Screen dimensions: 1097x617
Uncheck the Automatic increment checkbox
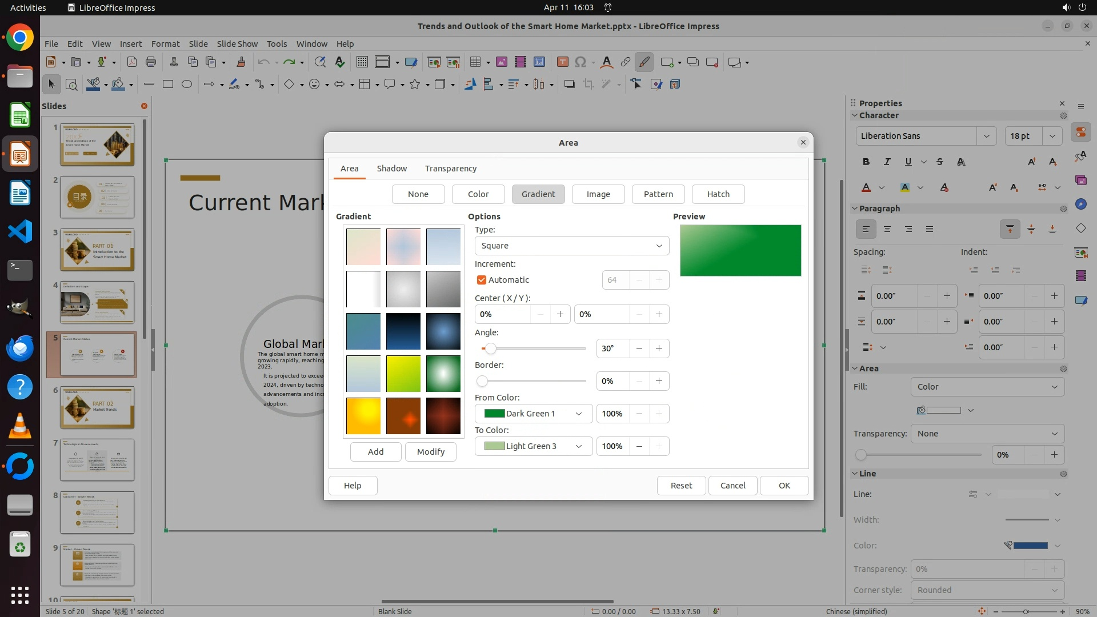[x=482, y=280]
